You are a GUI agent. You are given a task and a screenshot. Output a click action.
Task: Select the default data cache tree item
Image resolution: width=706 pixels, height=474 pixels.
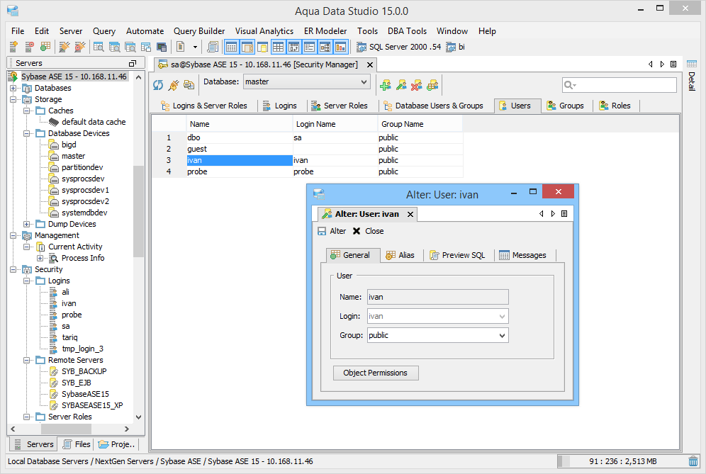pyautogui.click(x=94, y=122)
